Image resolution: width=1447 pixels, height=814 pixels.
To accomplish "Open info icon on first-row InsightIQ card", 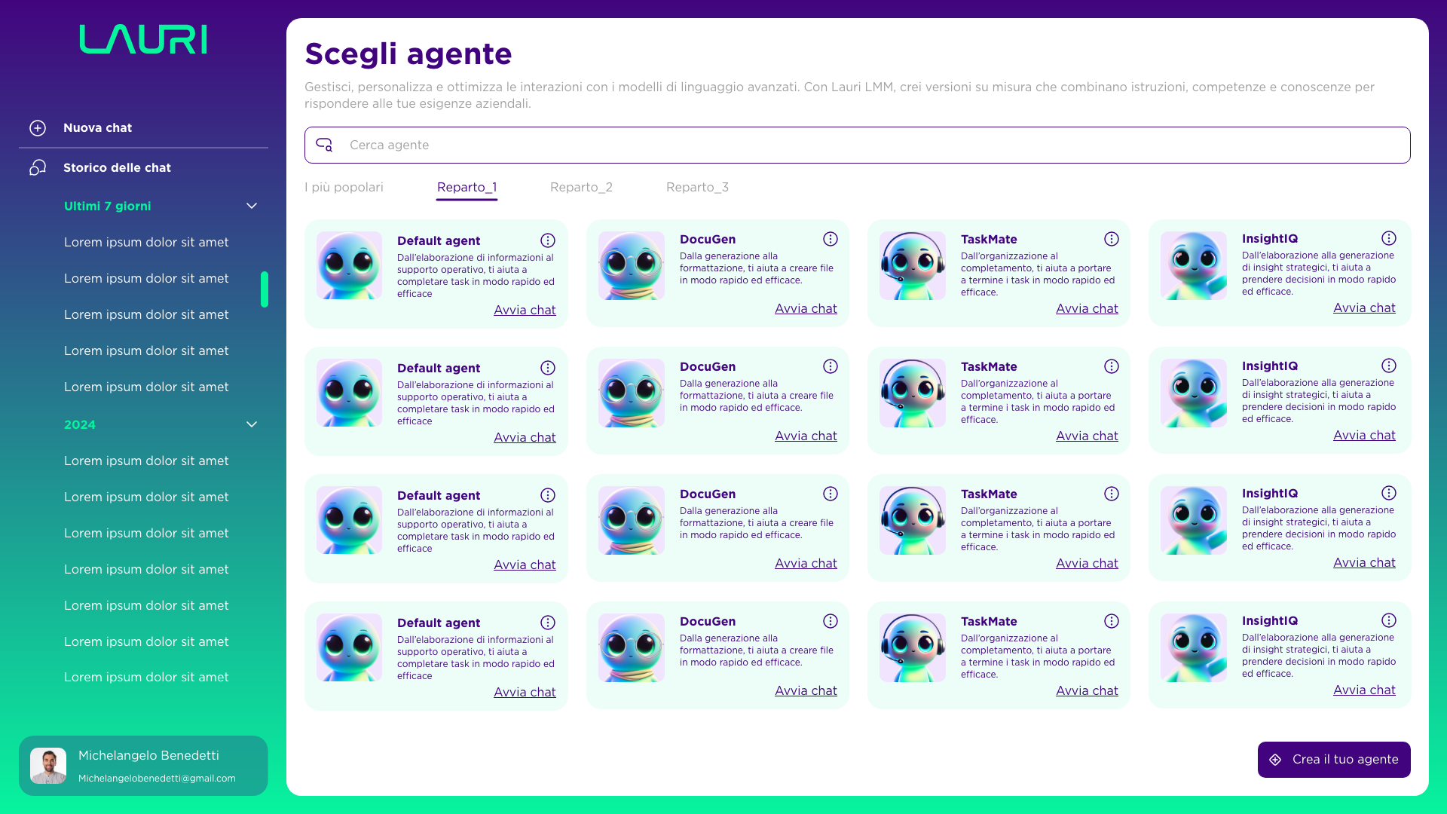I will pyautogui.click(x=1389, y=238).
